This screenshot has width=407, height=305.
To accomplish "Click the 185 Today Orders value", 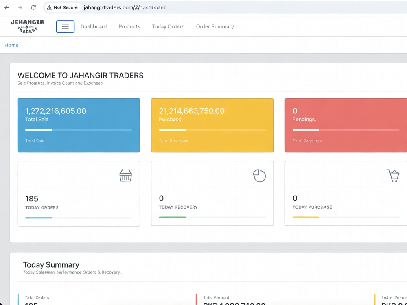I will coord(32,199).
